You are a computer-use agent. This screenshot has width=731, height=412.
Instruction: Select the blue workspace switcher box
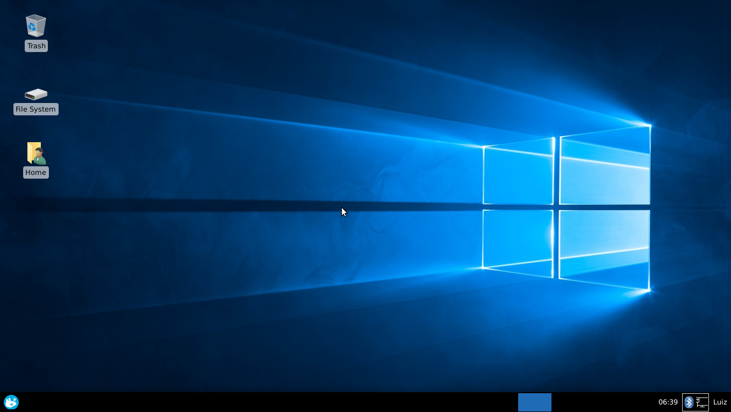[535, 402]
